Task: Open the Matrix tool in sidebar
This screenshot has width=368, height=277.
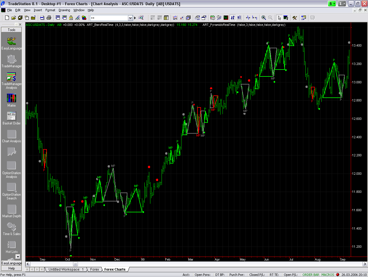Action: click(x=11, y=99)
